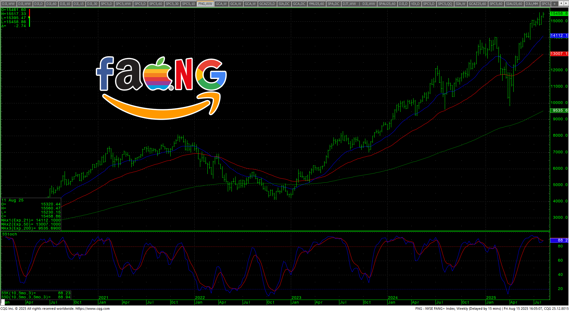Open the DJT,WW | DJI,WW split tab
Image resolution: width=569 pixels, height=311 pixels.
359,4
